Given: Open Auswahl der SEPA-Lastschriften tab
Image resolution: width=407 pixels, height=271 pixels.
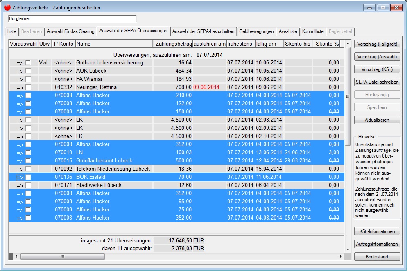Looking at the screenshot, I should [203, 31].
